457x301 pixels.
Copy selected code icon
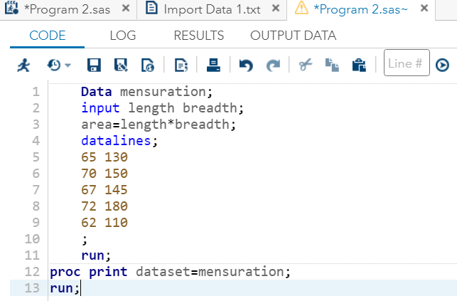(x=332, y=65)
